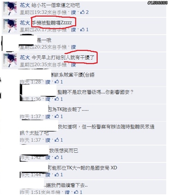Click thumbs-up icon on 國安局 XD comment

(57, 175)
